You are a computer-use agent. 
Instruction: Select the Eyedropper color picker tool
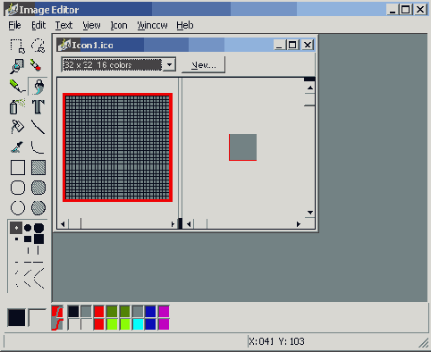click(17, 147)
